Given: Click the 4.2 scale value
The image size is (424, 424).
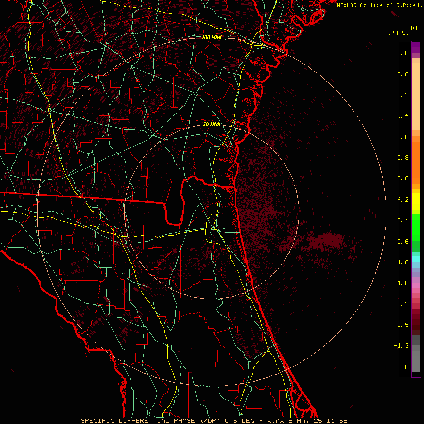Looking at the screenshot, I should 403,200.
